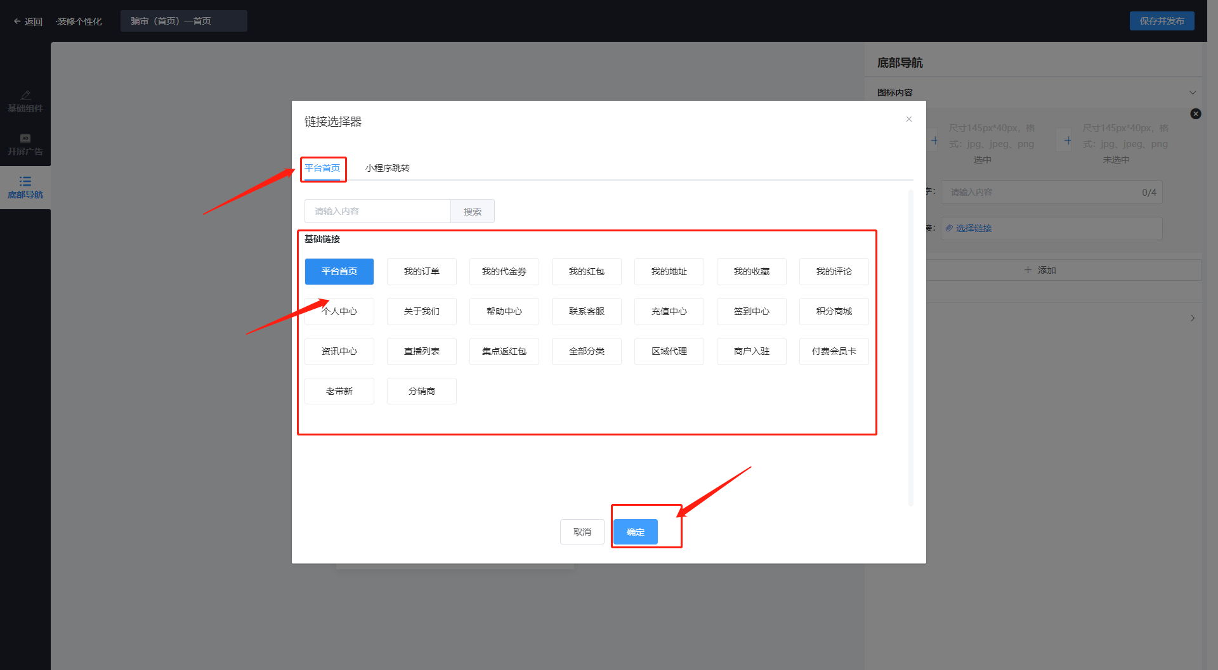Image resolution: width=1218 pixels, height=670 pixels.
Task: Collapse the 图标内容 section chevron
Action: tap(1192, 93)
